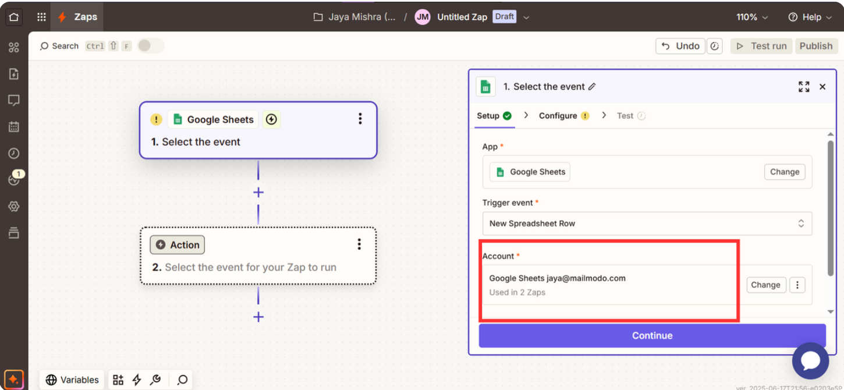
Task: Select the '1. Select the event' step card
Action: (258, 130)
